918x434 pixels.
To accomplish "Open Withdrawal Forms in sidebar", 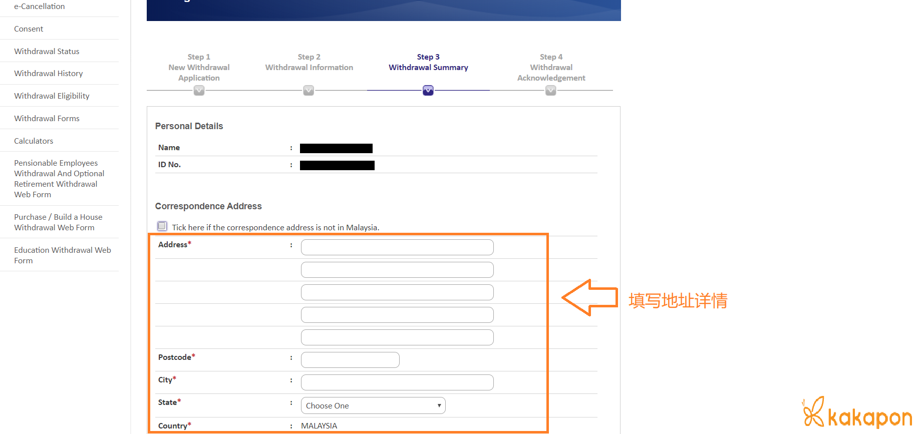I will [47, 119].
